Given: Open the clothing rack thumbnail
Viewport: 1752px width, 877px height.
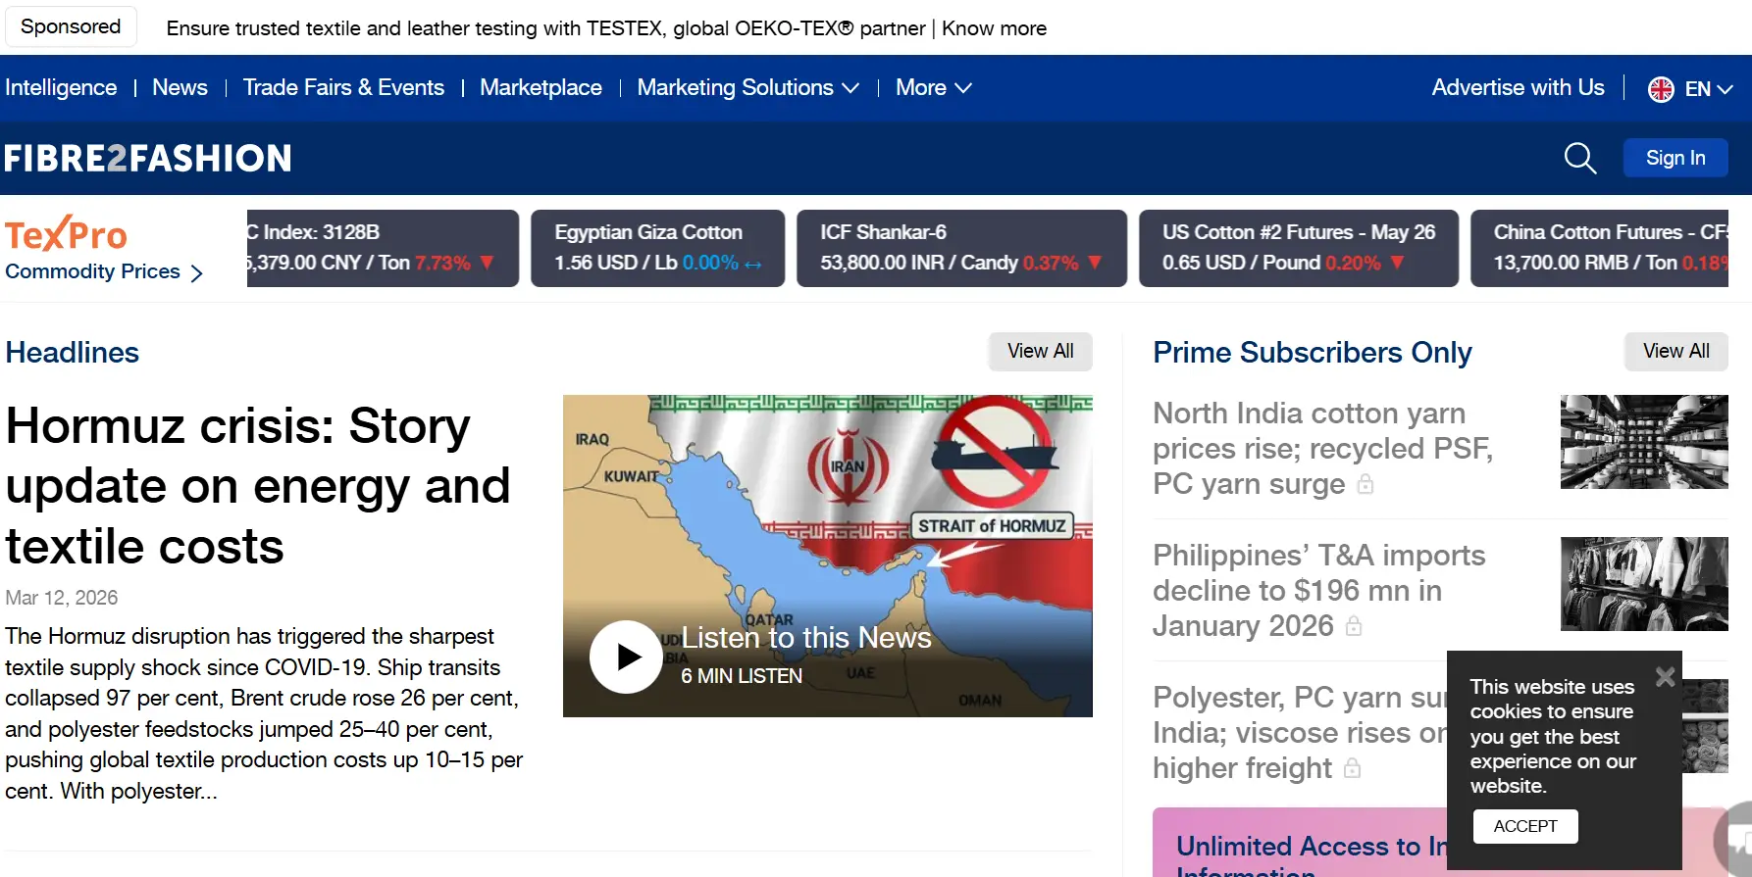Looking at the screenshot, I should 1644,584.
